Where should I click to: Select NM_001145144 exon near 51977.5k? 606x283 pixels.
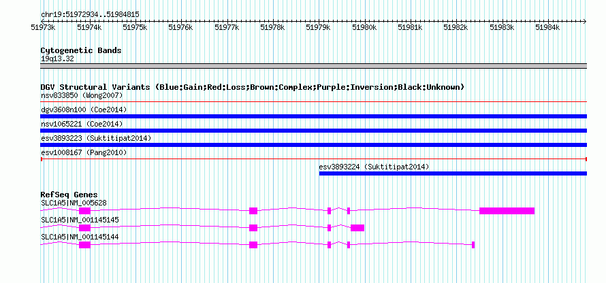(x=253, y=245)
